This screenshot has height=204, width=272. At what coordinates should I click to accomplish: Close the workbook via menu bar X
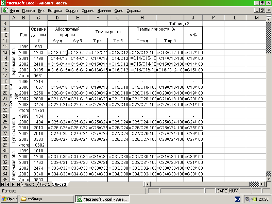point(268,10)
